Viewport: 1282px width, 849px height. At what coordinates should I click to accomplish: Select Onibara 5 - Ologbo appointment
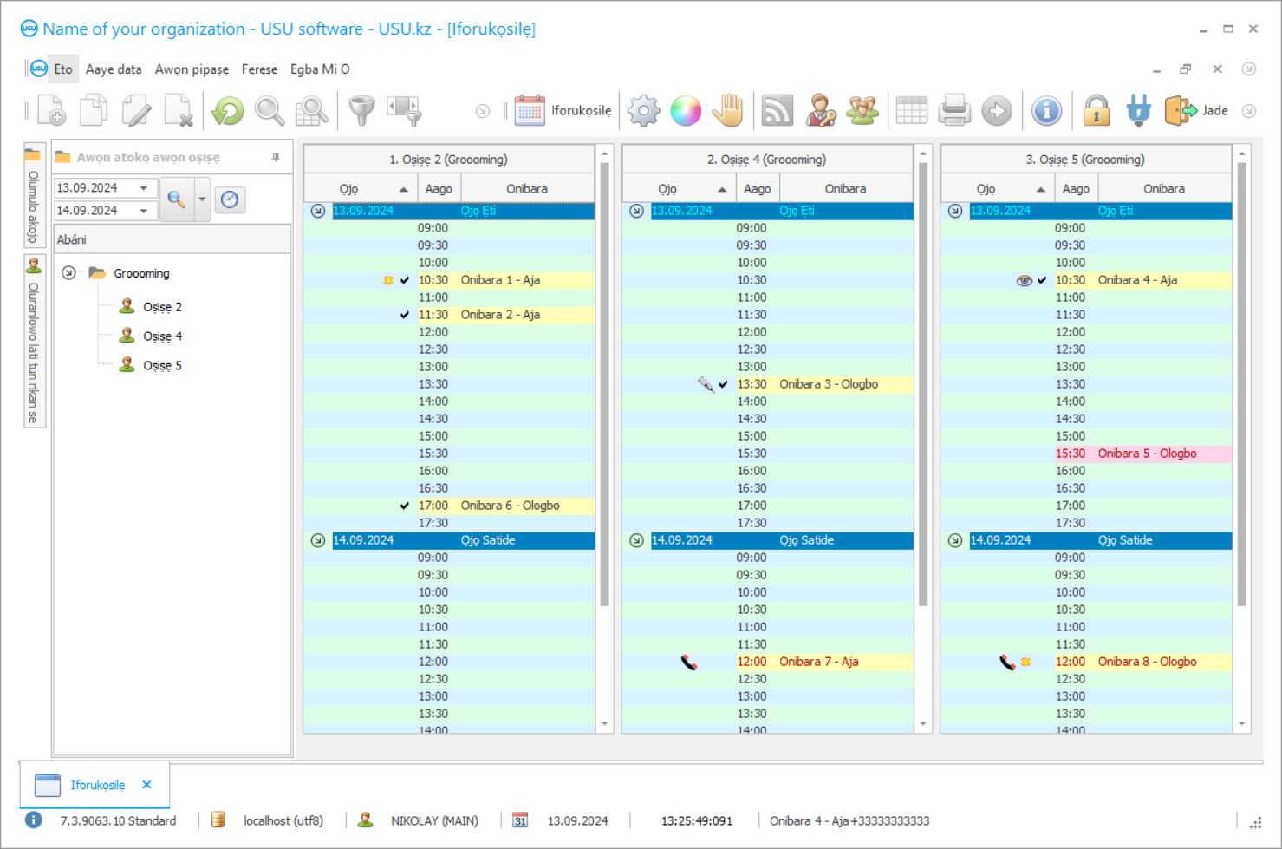coord(1142,454)
